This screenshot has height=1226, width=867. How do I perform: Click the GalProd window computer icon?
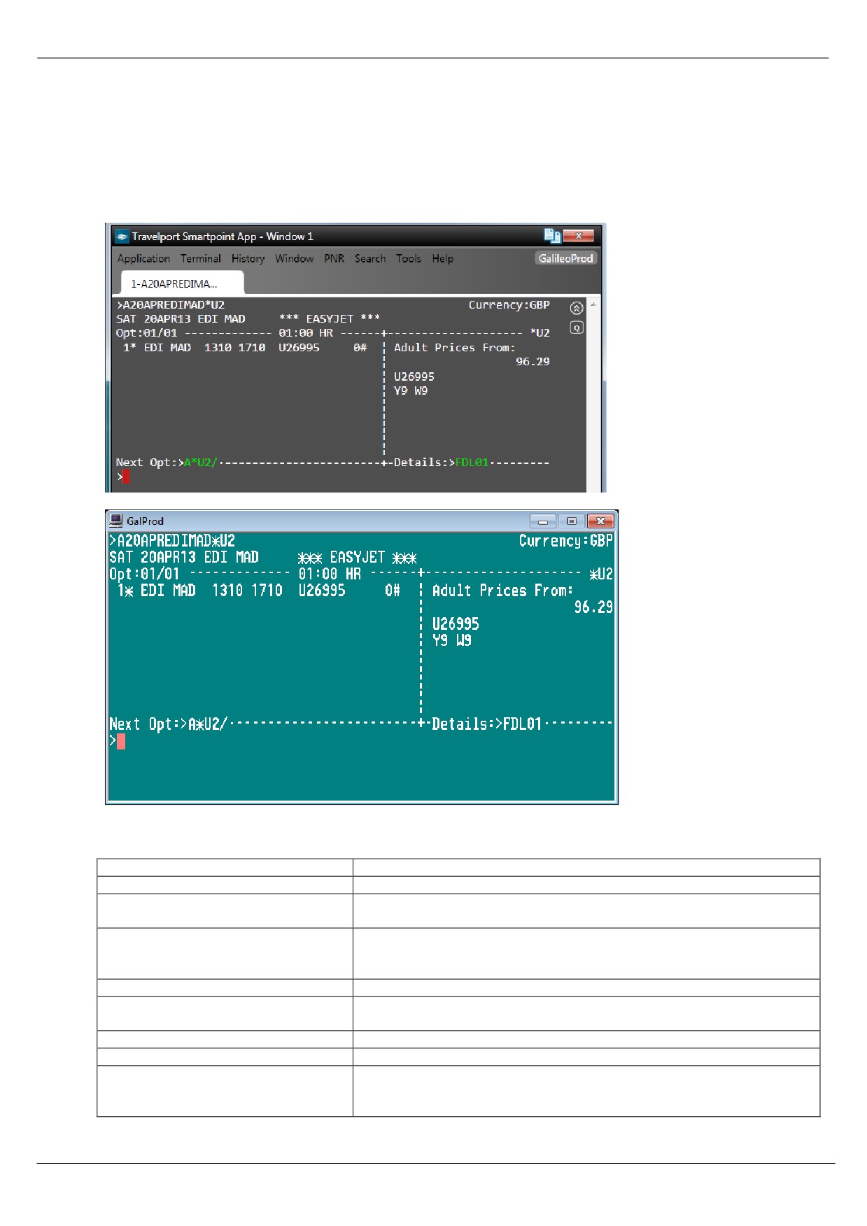tap(116, 520)
